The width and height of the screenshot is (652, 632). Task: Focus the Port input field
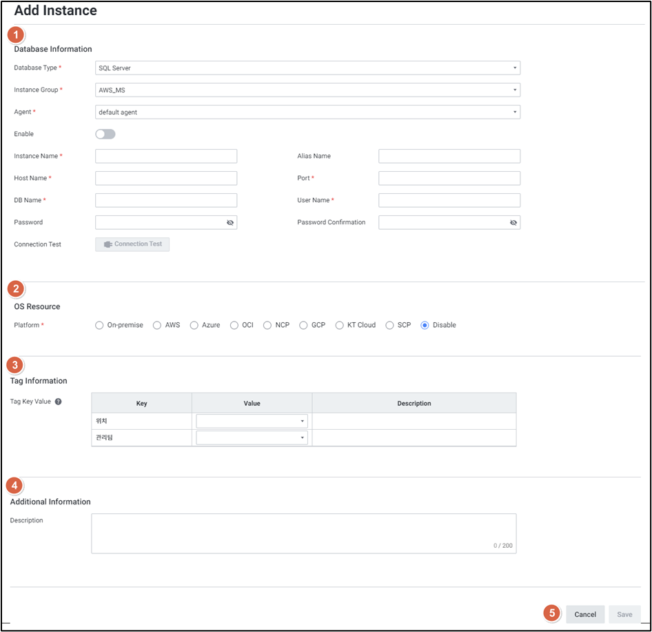(x=449, y=179)
